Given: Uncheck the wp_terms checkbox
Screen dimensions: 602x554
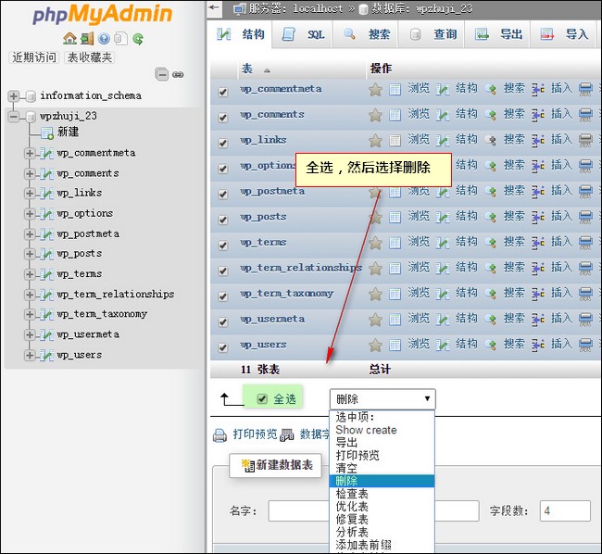Looking at the screenshot, I should (x=222, y=245).
